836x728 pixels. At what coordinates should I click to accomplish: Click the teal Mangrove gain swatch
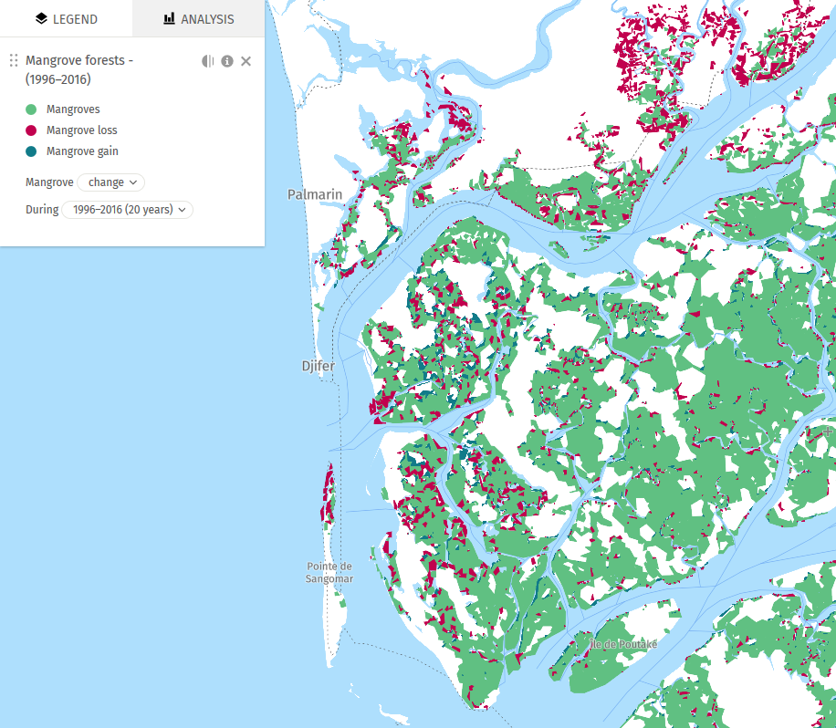click(x=31, y=151)
